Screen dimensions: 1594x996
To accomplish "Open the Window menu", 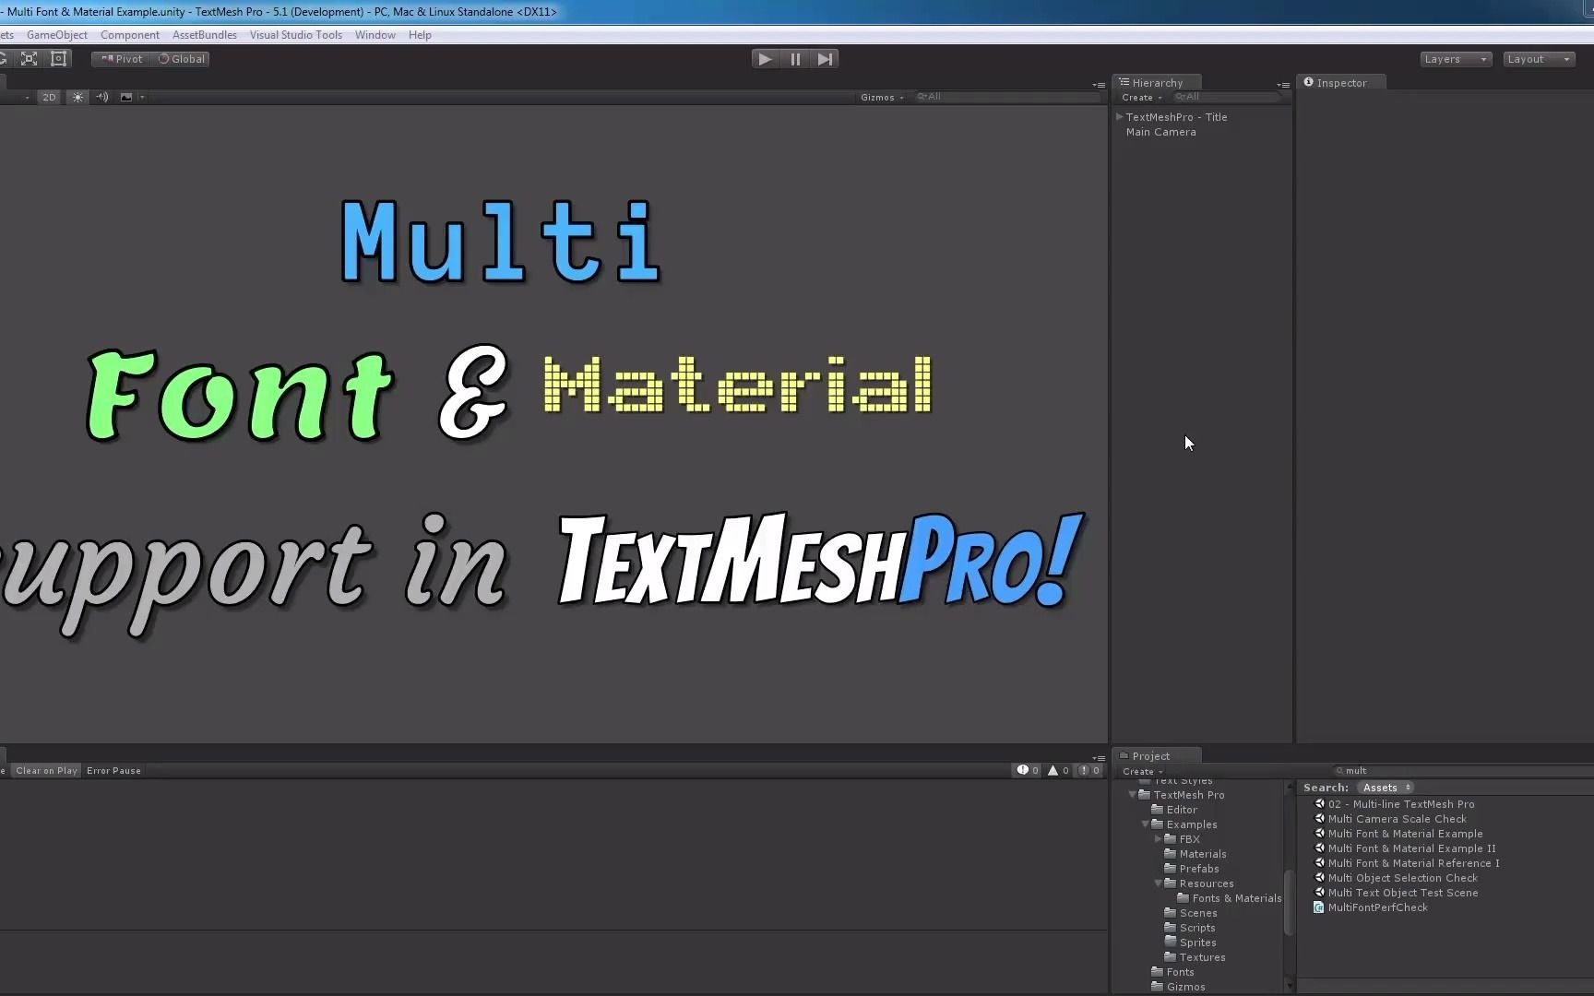I will point(375,34).
